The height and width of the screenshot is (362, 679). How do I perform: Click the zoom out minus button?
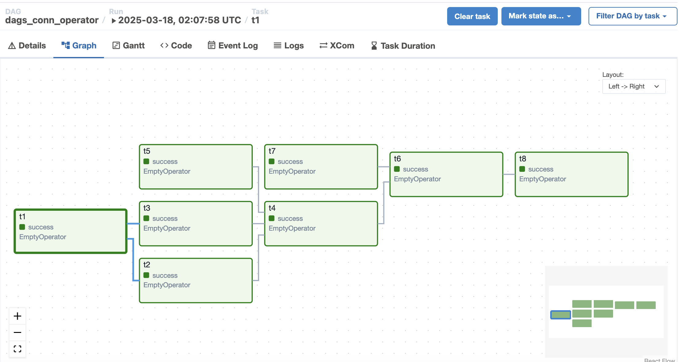pos(17,332)
